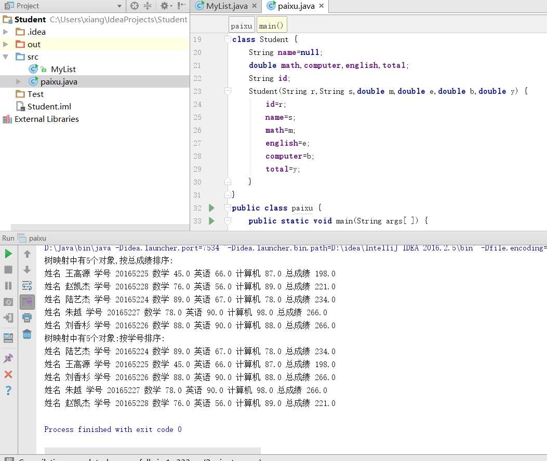
Task: Collapse the src folder
Action: (6, 57)
